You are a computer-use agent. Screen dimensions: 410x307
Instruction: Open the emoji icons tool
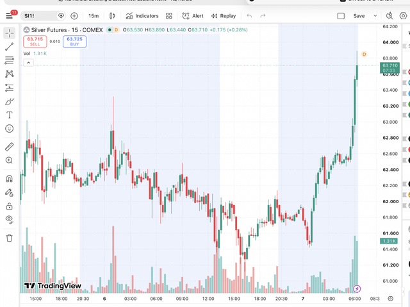click(x=9, y=129)
